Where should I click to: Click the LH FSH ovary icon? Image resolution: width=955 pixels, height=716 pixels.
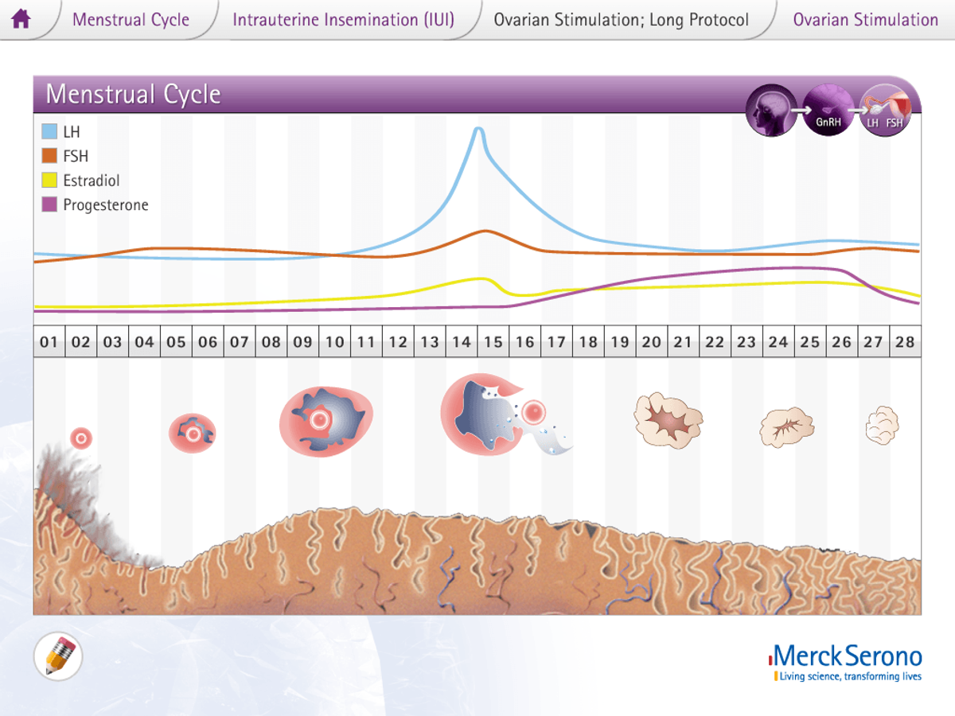[x=886, y=111]
